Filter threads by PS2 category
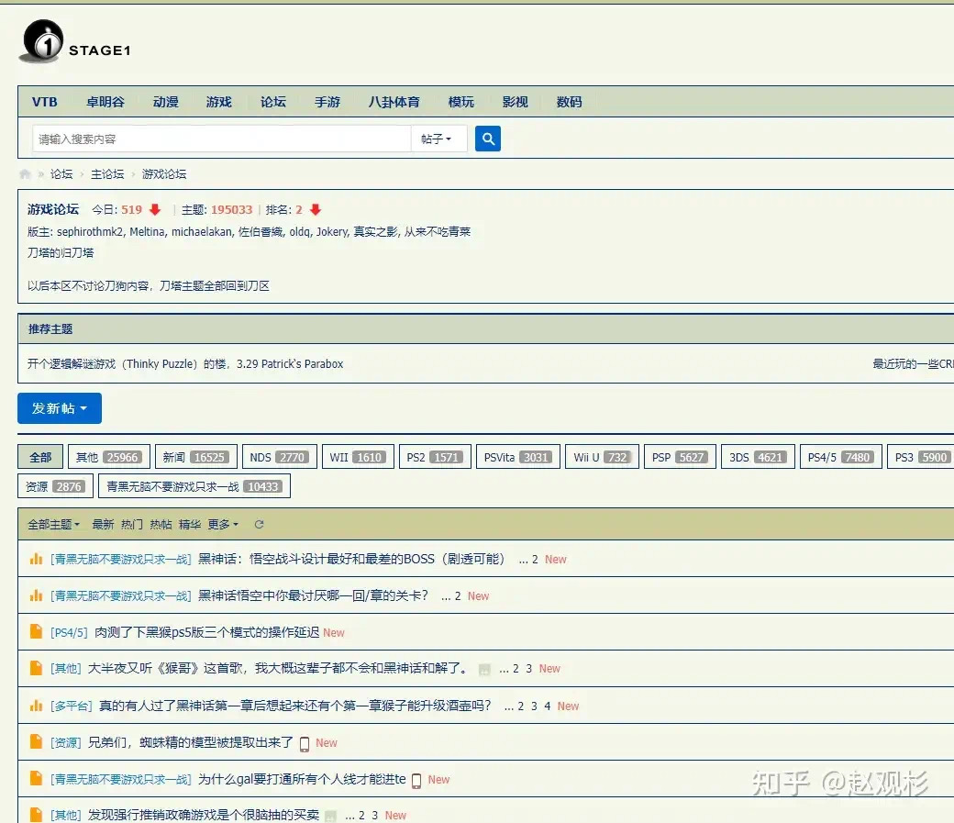 [435, 457]
